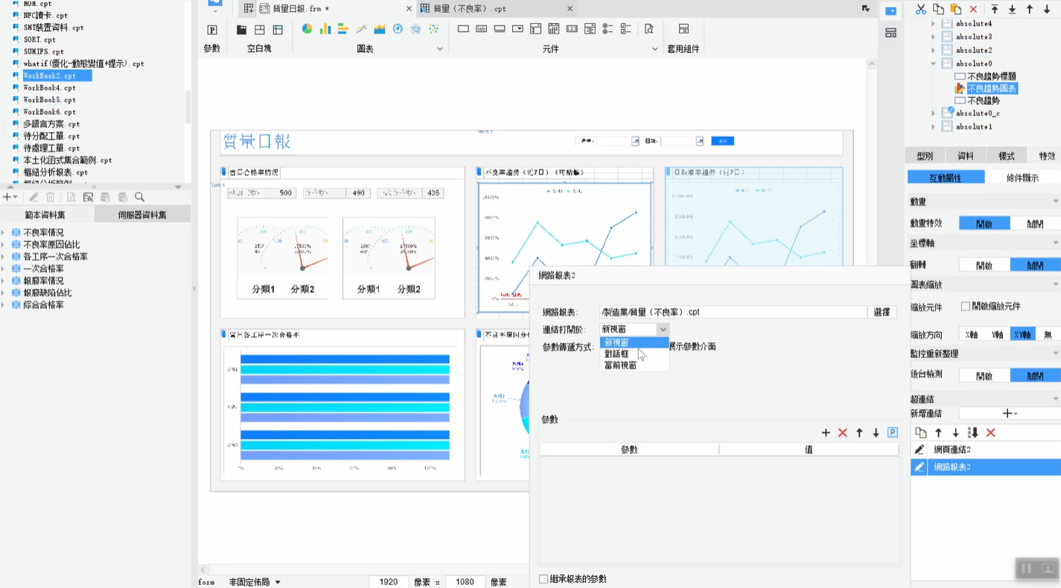1061x588 pixels.
Task: Click the form width field showing 1920
Action: click(389, 582)
